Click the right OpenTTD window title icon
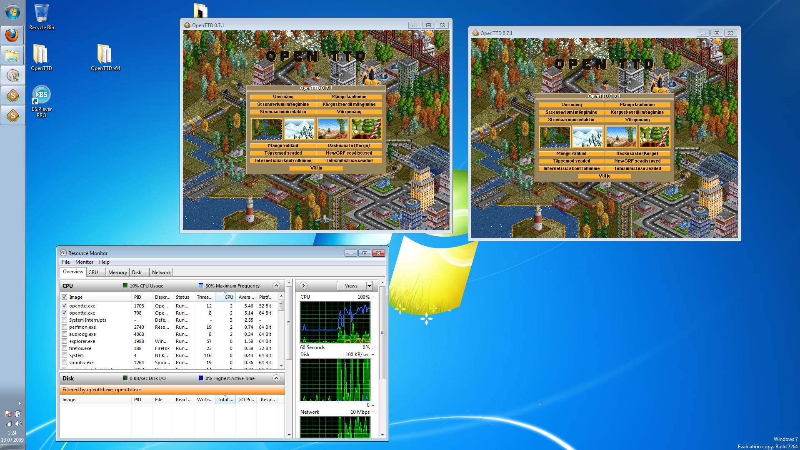 point(475,33)
